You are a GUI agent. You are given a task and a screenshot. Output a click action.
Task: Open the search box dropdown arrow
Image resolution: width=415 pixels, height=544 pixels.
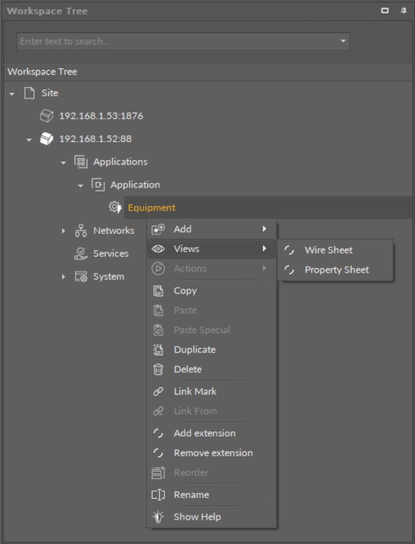pos(343,41)
